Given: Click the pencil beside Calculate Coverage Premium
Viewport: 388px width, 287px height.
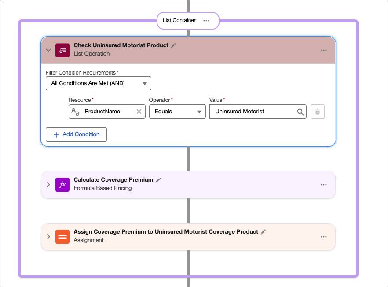Looking at the screenshot, I should 159,179.
